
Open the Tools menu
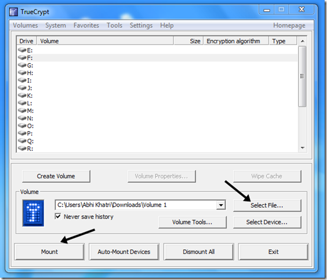pos(114,25)
